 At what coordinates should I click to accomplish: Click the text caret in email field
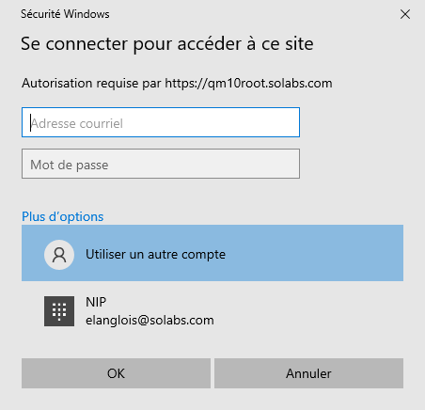point(30,123)
